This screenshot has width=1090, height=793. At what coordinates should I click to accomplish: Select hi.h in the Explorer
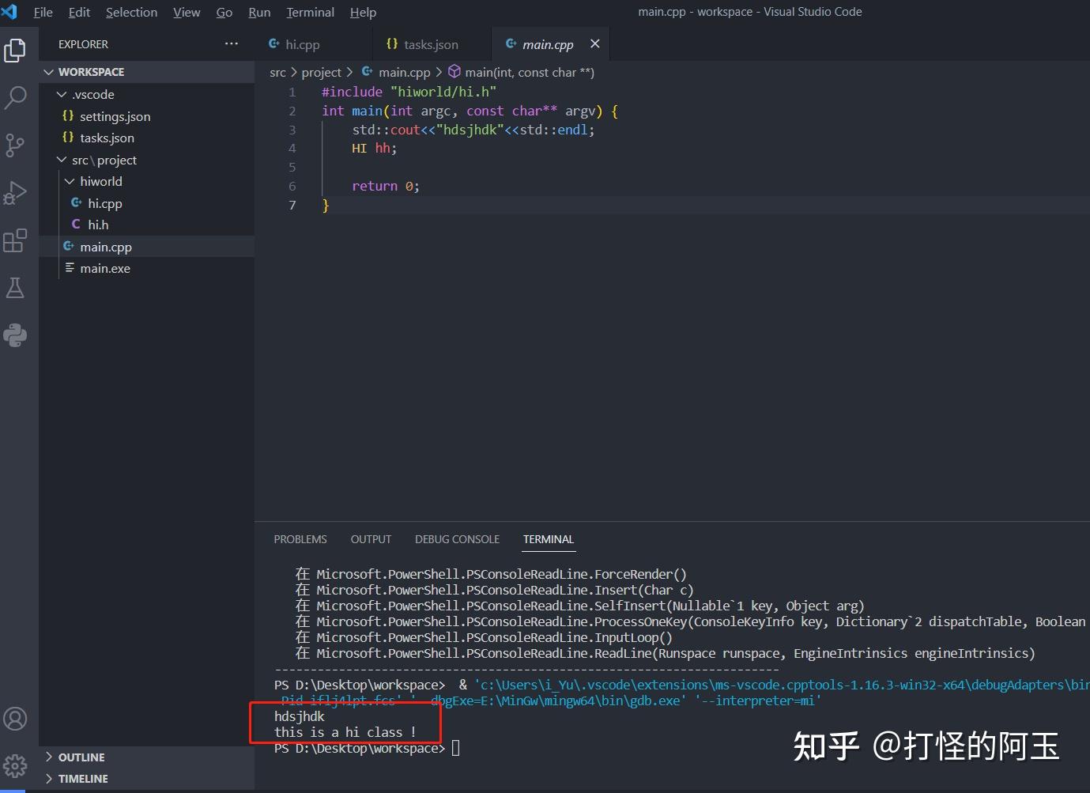(98, 225)
